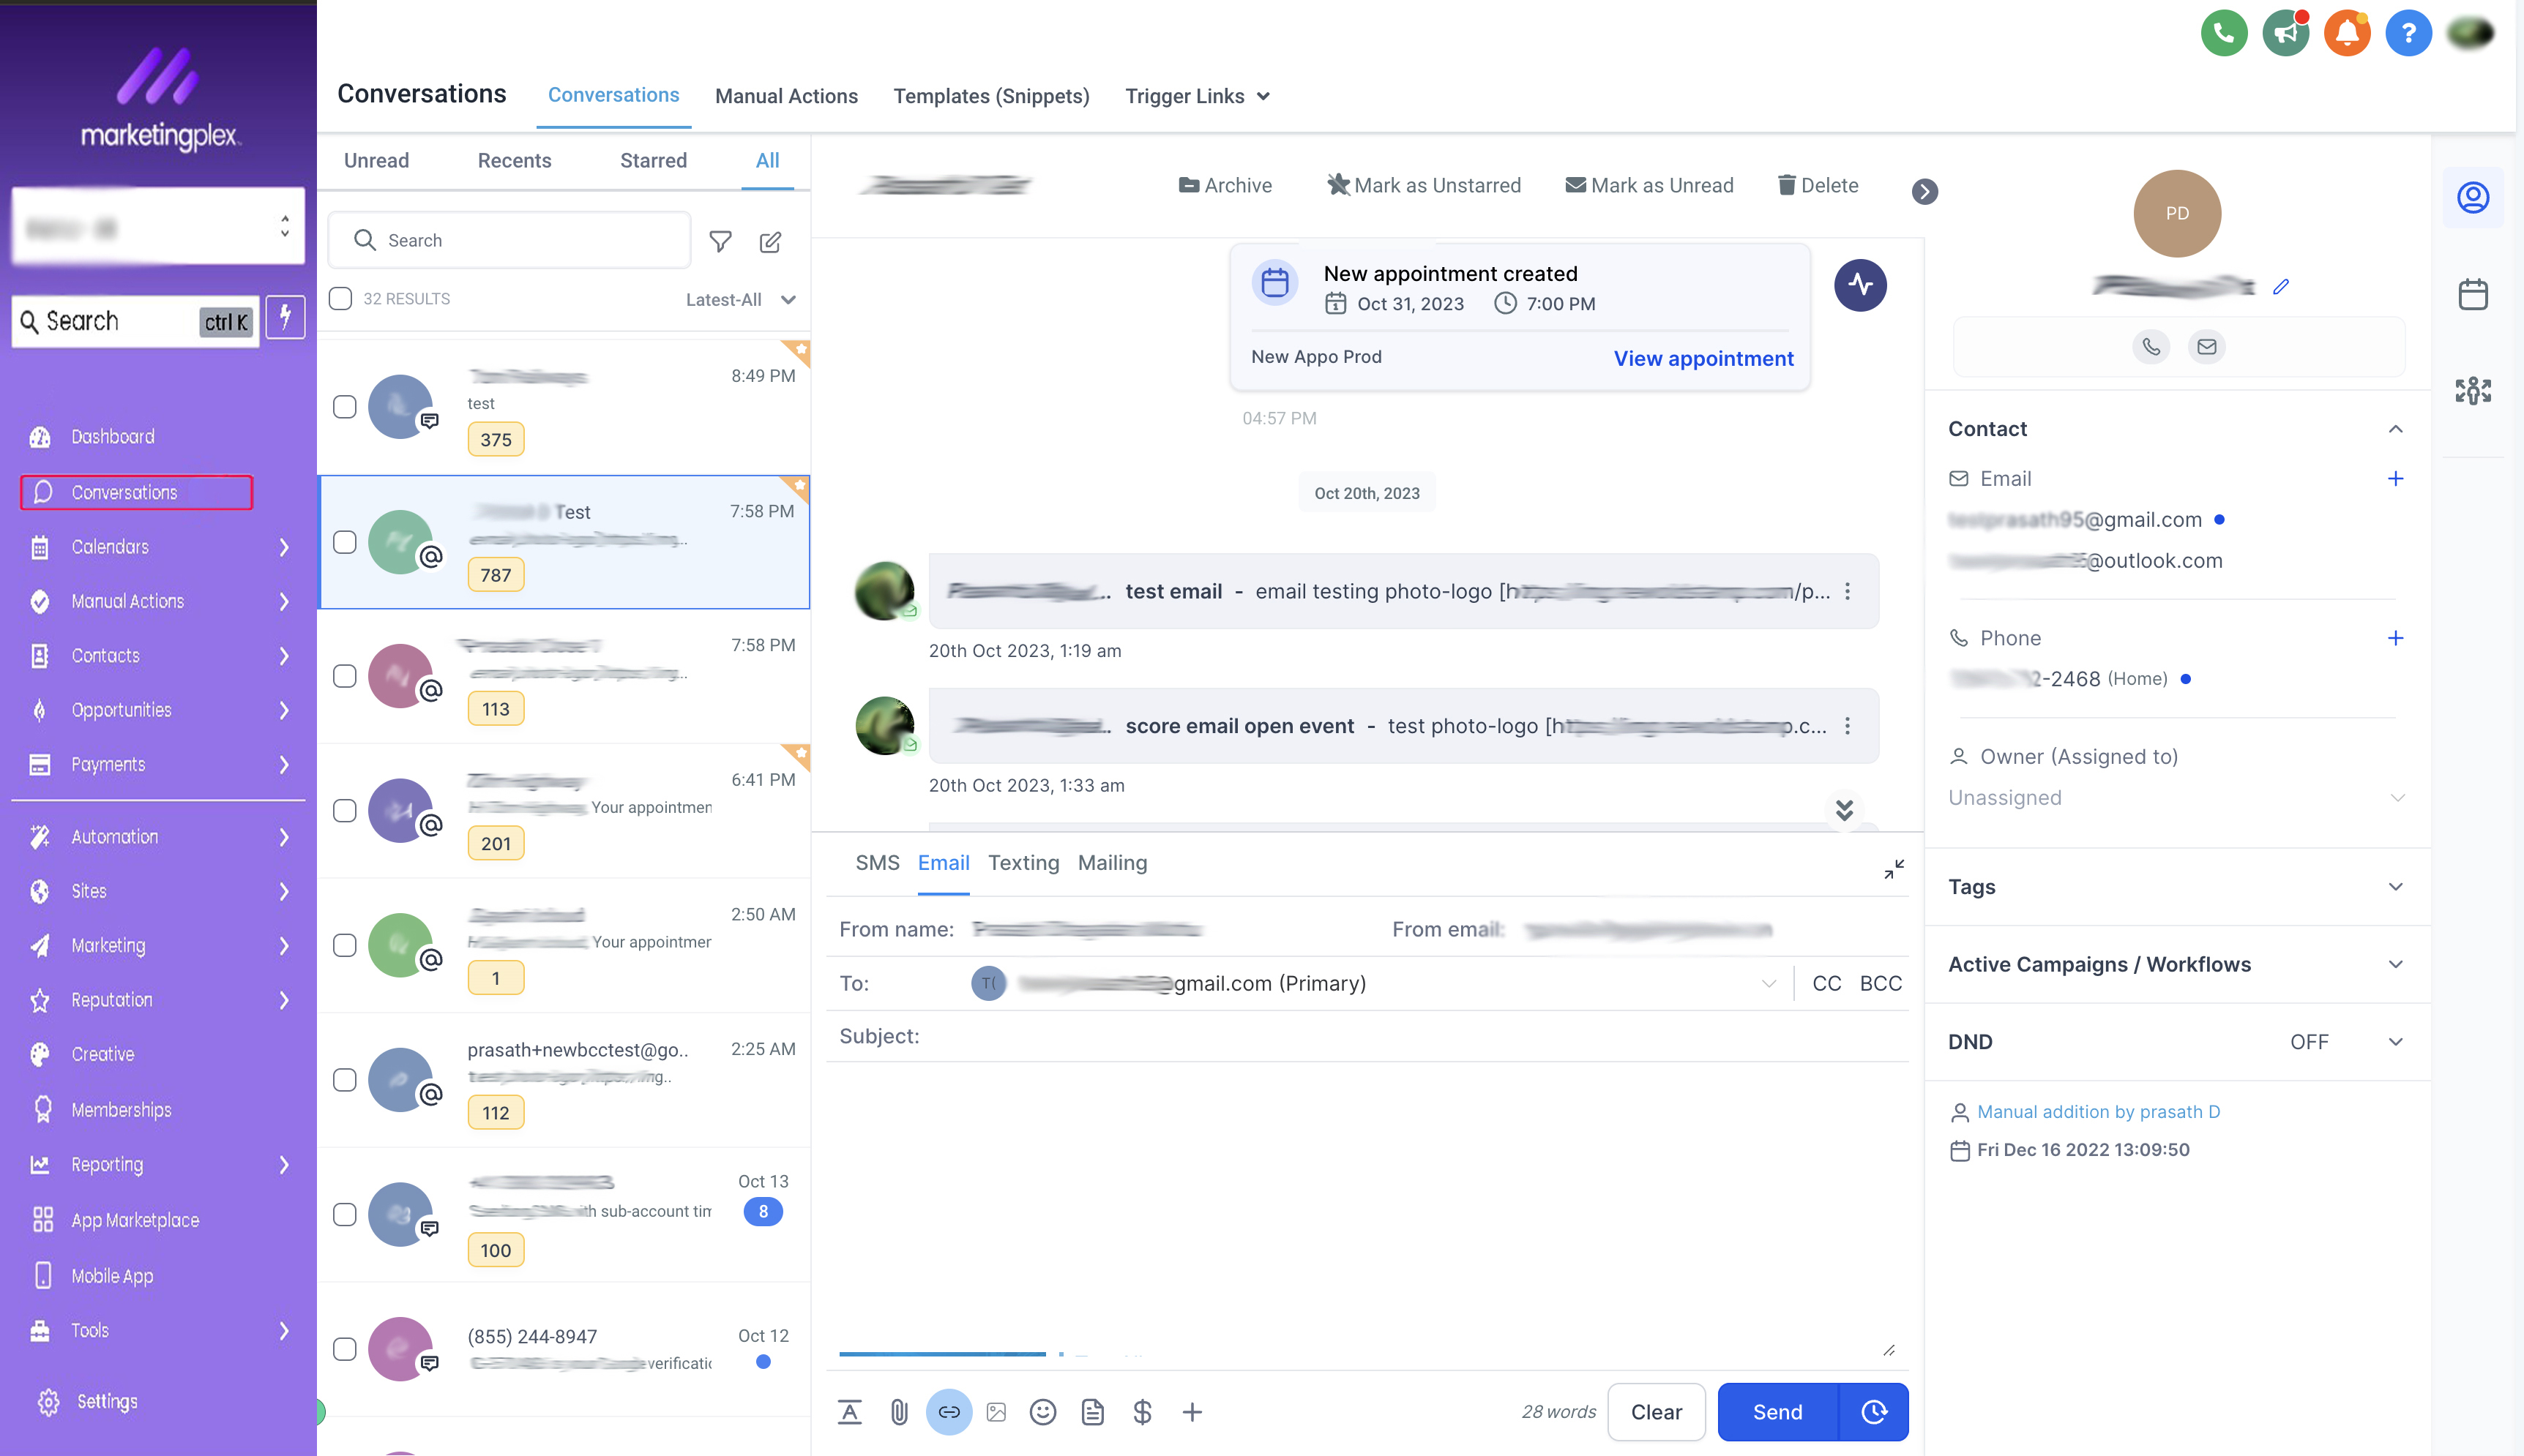Image resolution: width=2524 pixels, height=1456 pixels.
Task: Open the green phone dialer icon
Action: [2224, 33]
